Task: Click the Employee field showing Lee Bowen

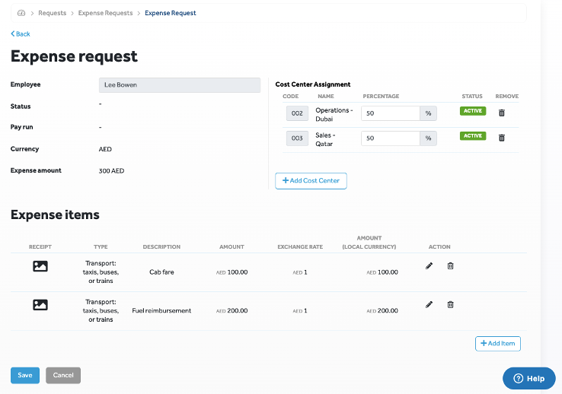Action: 179,85
